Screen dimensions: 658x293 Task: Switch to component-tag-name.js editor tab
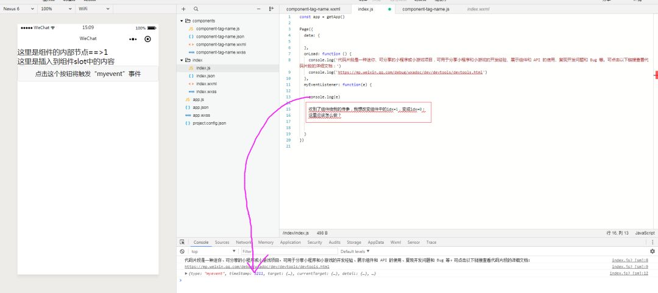425,9
